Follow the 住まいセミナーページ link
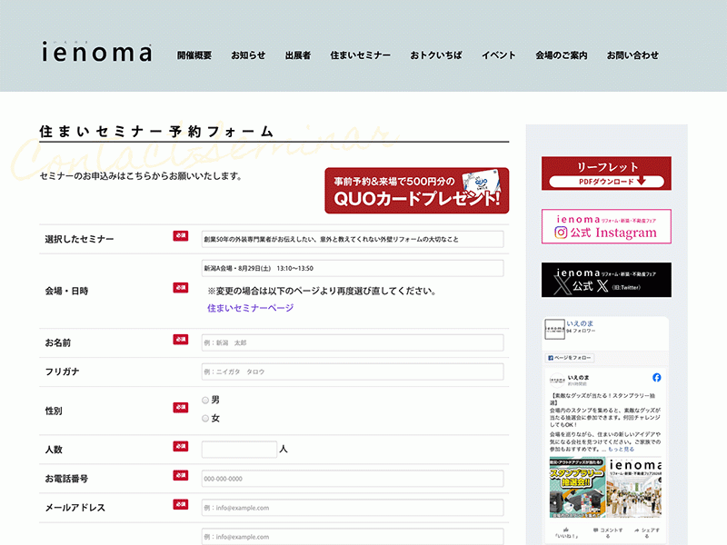The height and width of the screenshot is (545, 727). tap(251, 308)
